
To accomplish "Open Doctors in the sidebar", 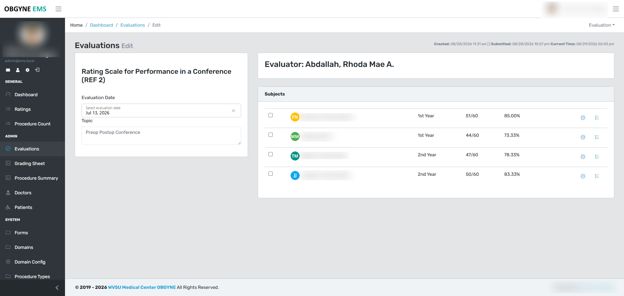I will [x=32, y=193].
